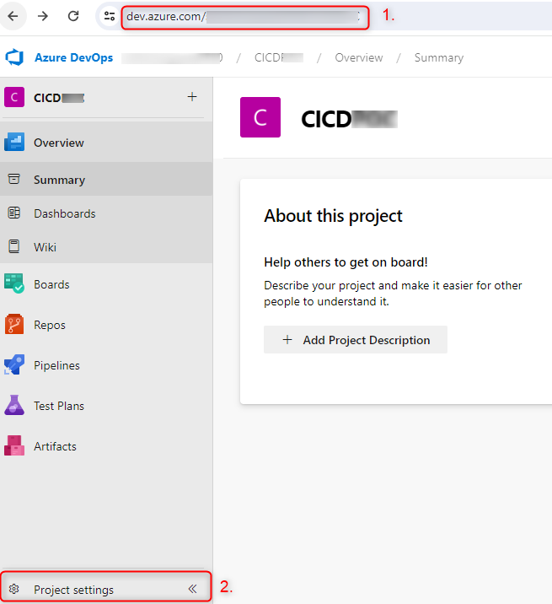The width and height of the screenshot is (552, 604).
Task: Click the dev.azure.com address bar
Action: click(245, 17)
